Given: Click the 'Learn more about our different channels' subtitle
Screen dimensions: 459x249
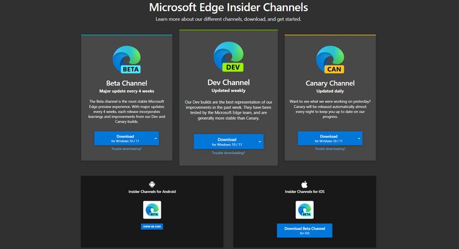Looking at the screenshot, I should (x=229, y=19).
